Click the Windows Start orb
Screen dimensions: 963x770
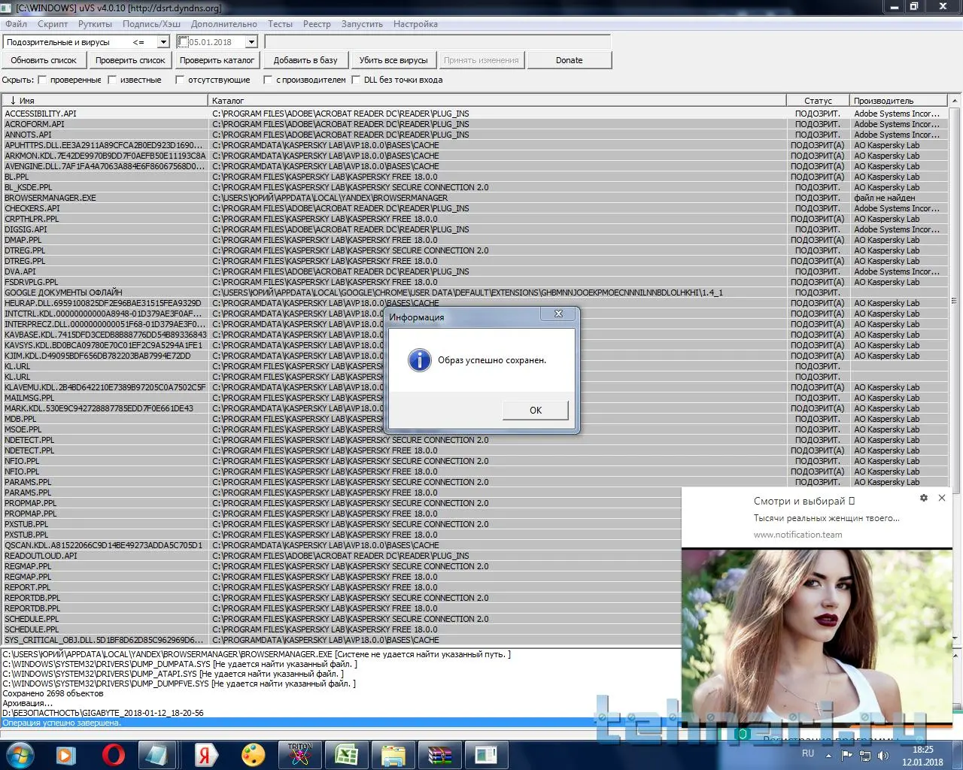tap(19, 755)
